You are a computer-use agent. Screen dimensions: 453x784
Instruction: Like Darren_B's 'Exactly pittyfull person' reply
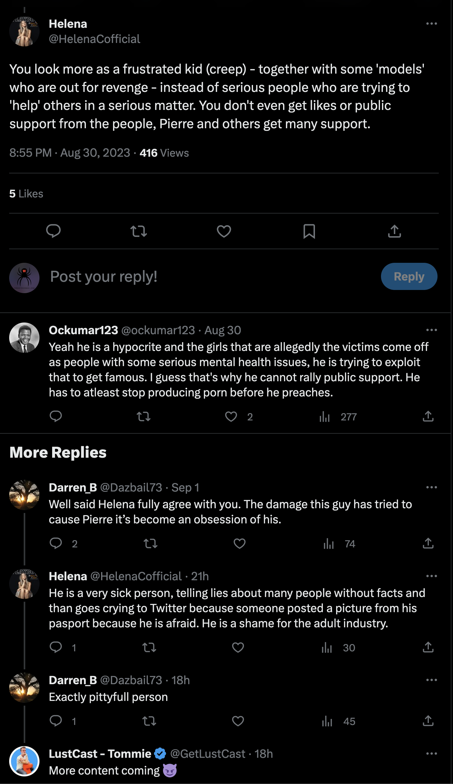[x=238, y=721]
